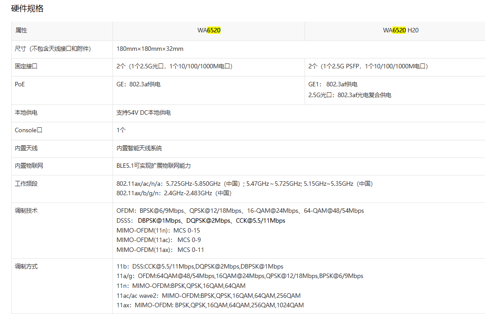Image resolution: width=485 pixels, height=314 pixels.
Task: Click the 802.11ax/ac/n/a 5.725GHz frequency line
Action: [245, 184]
